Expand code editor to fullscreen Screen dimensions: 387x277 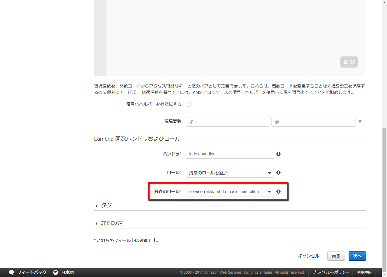[x=353, y=62]
